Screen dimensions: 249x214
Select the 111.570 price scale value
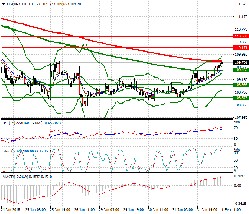click(x=241, y=4)
